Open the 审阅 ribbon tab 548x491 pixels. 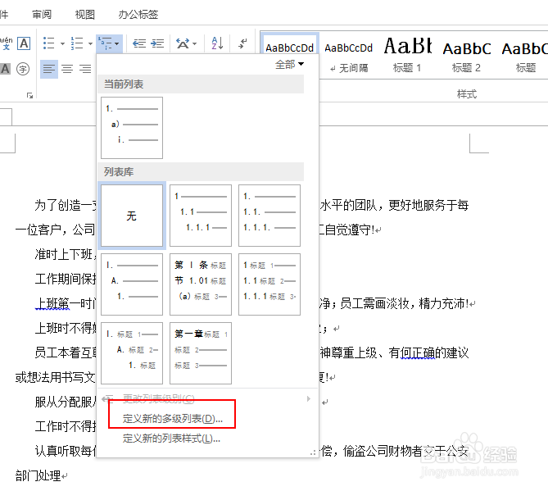pyautogui.click(x=42, y=14)
